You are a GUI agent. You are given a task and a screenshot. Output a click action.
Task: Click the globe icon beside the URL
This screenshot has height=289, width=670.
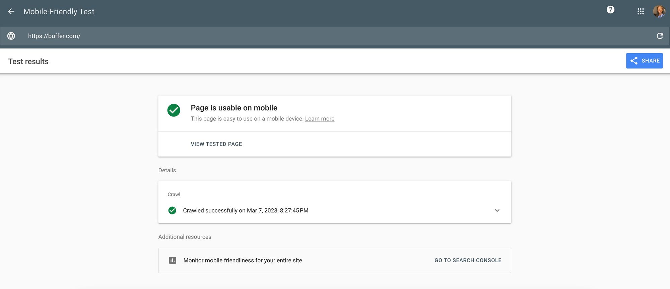point(11,36)
